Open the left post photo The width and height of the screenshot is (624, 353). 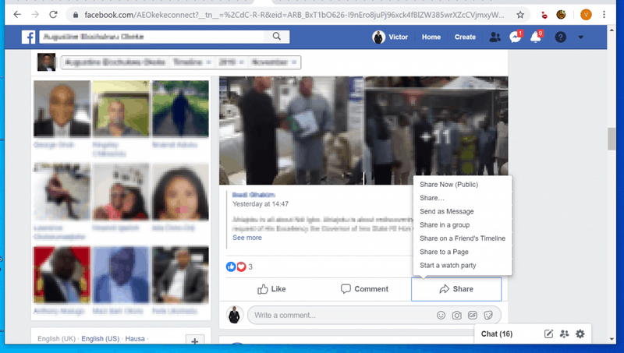coord(291,130)
